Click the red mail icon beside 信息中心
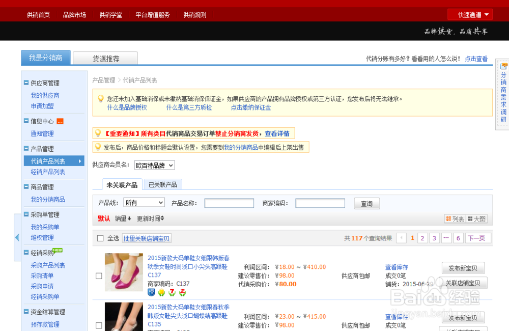This screenshot has width=509, height=331. pos(60,121)
